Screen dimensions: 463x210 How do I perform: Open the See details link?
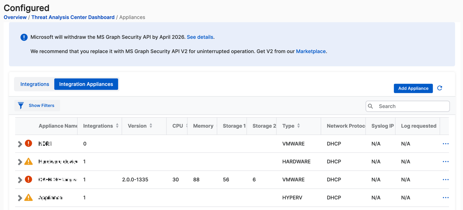pos(200,37)
